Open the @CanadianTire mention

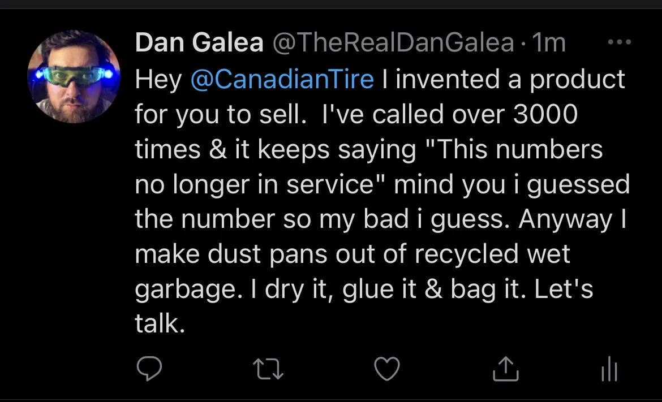click(x=282, y=79)
